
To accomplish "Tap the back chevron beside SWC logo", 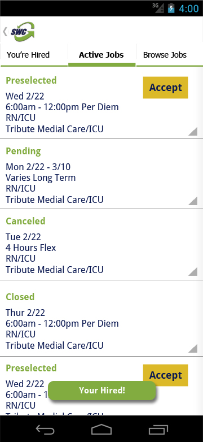I will 5,32.
